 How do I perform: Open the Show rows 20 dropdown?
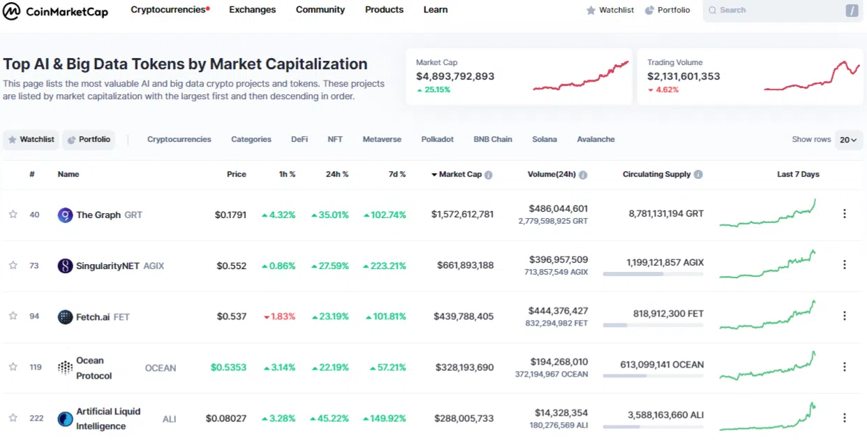click(849, 140)
